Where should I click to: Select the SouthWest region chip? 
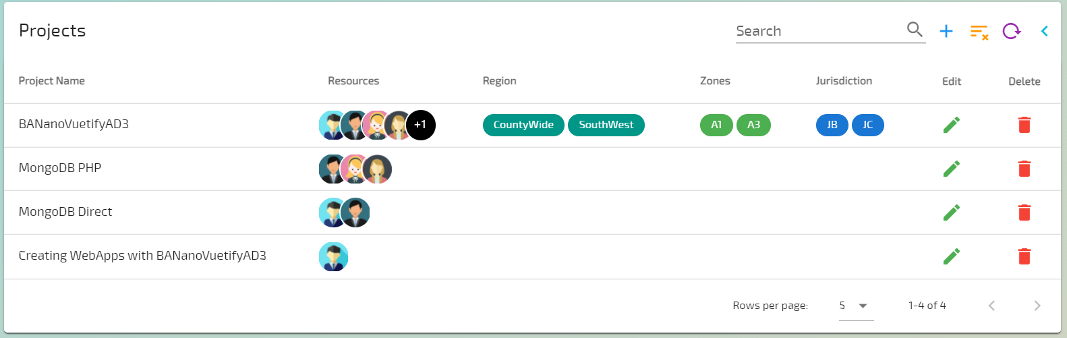coord(606,125)
